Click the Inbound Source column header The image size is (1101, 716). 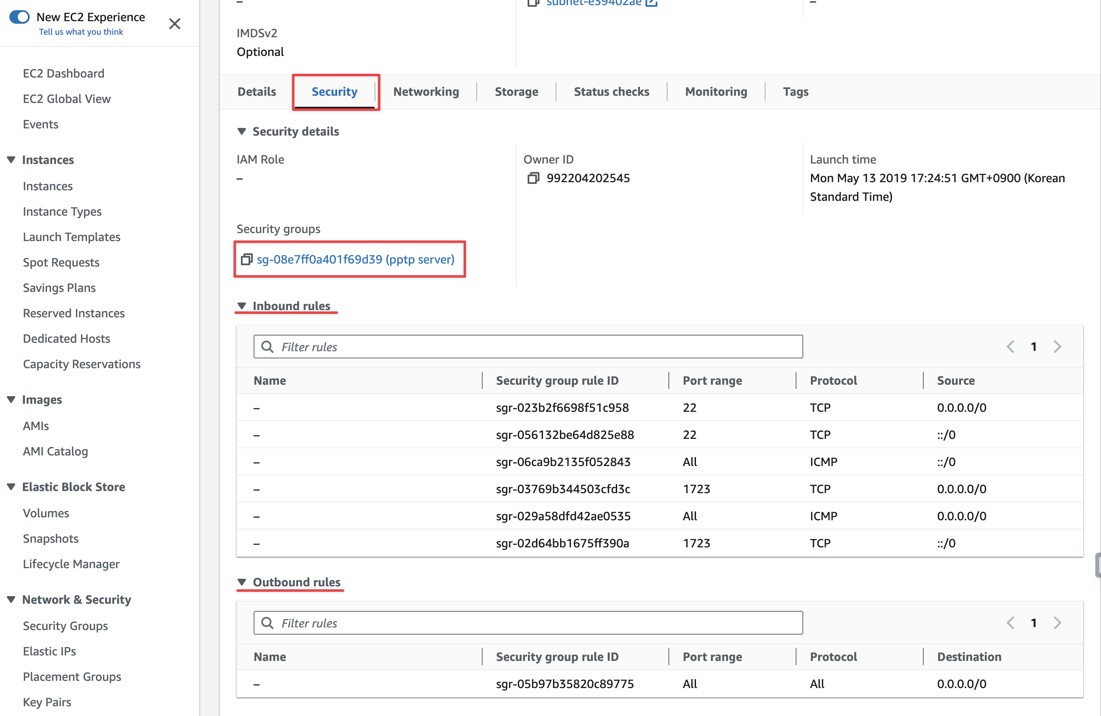(x=956, y=380)
